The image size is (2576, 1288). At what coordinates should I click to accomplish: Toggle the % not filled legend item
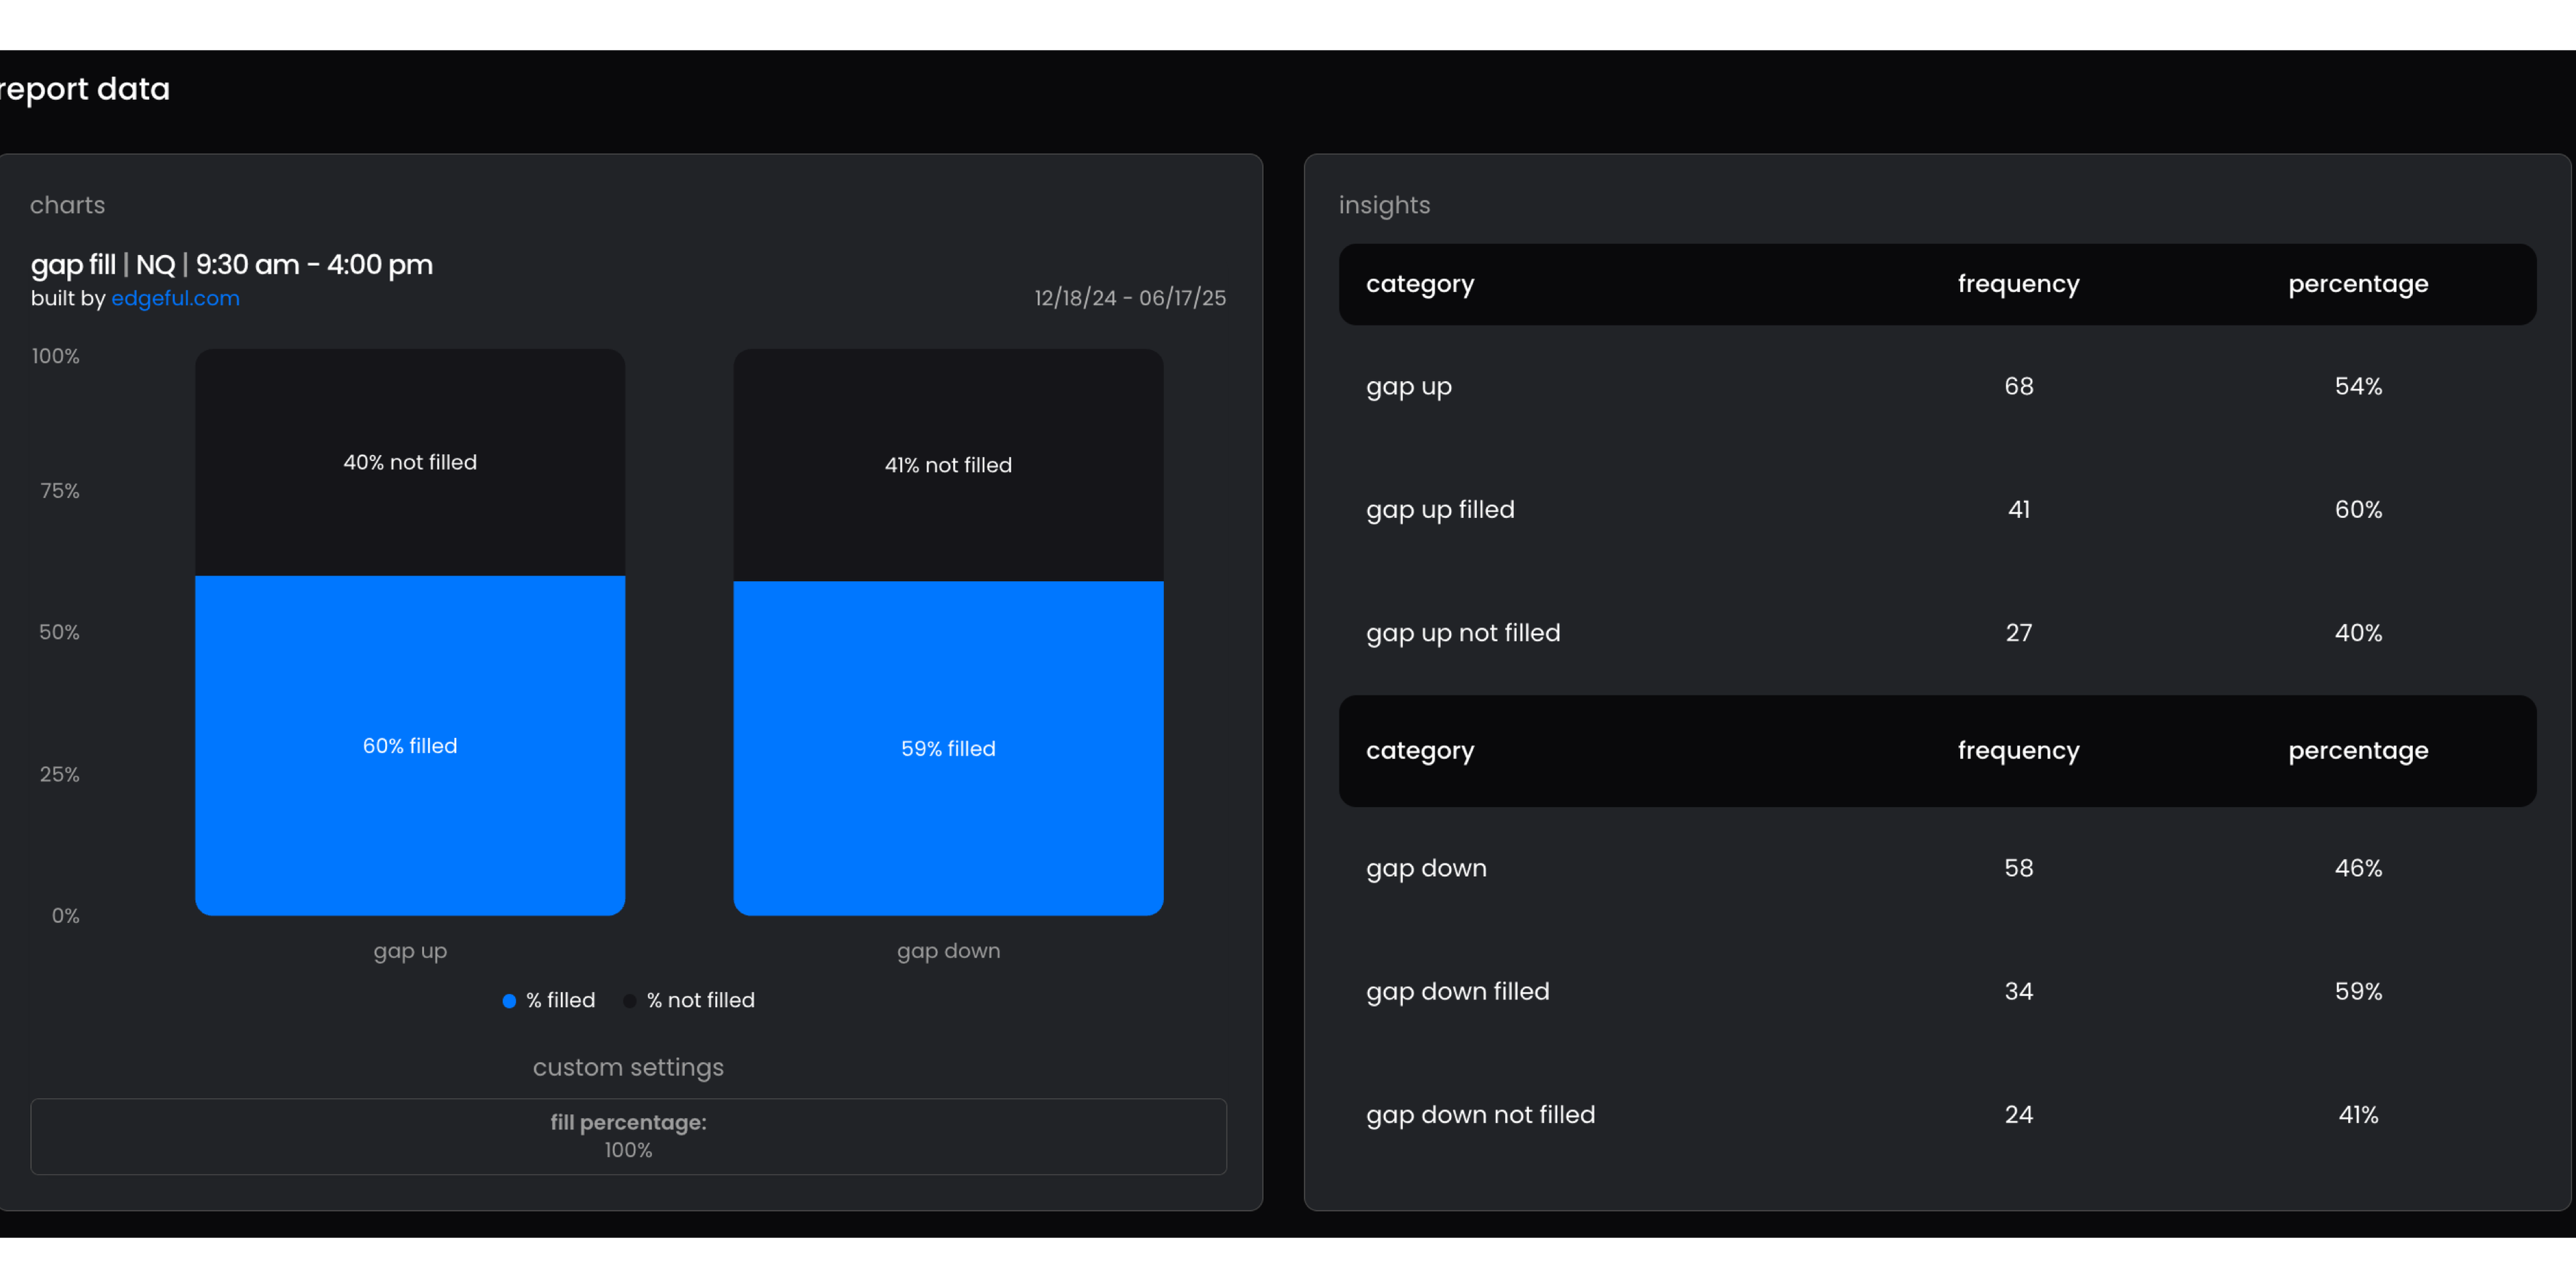point(700,1000)
